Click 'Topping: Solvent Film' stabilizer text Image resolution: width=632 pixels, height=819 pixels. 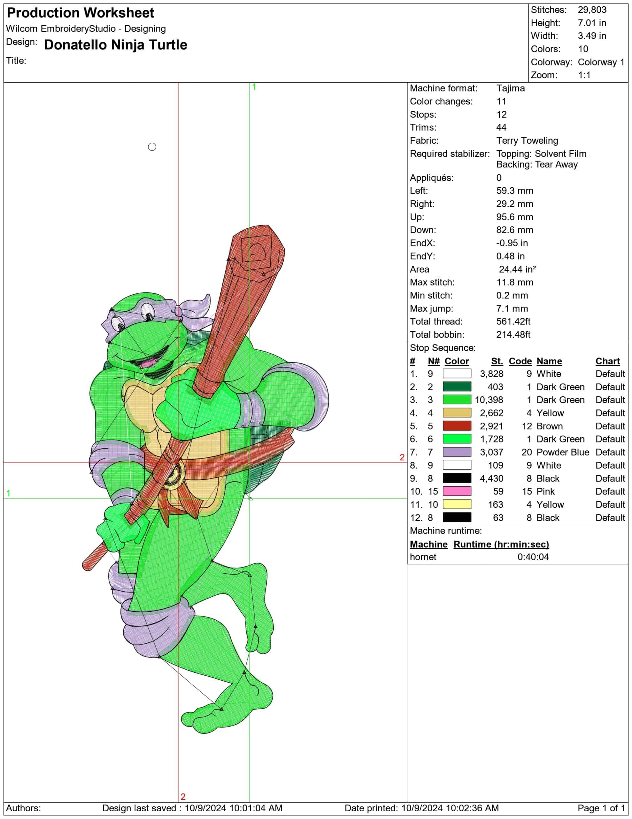(541, 154)
